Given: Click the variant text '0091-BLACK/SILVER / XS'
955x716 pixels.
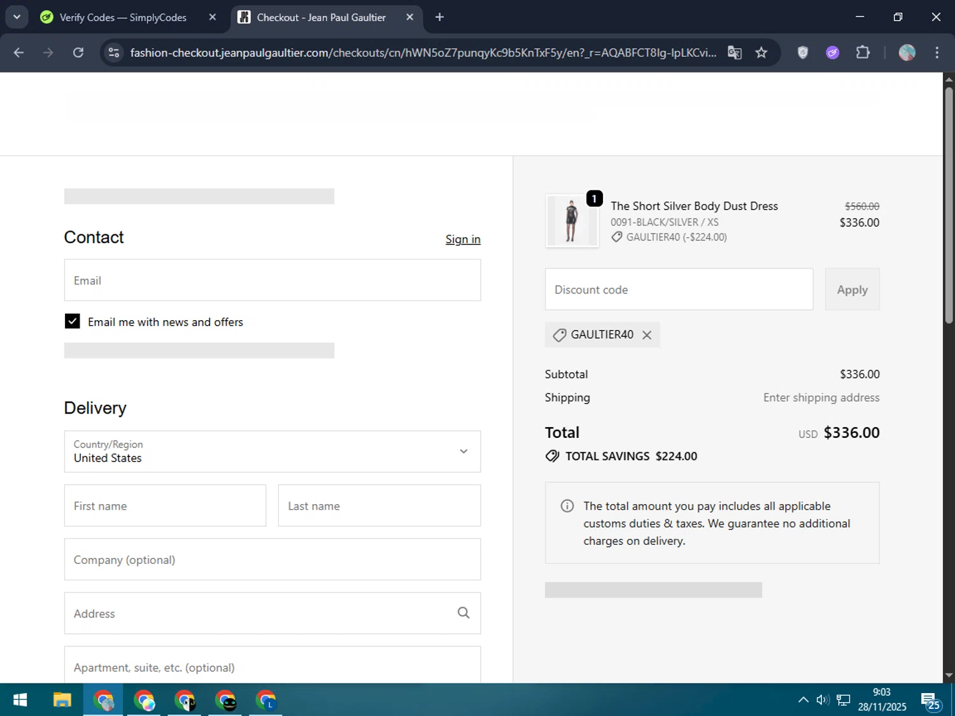Looking at the screenshot, I should coord(664,222).
